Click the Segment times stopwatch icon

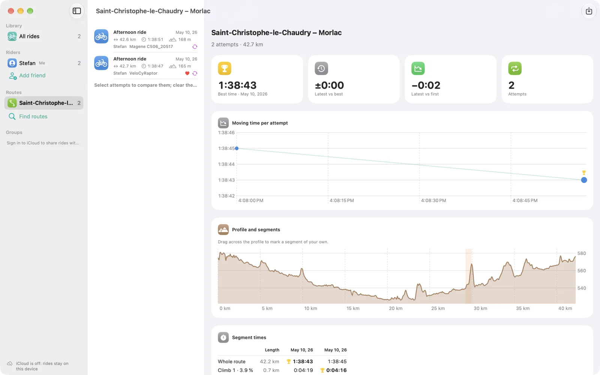tap(223, 337)
